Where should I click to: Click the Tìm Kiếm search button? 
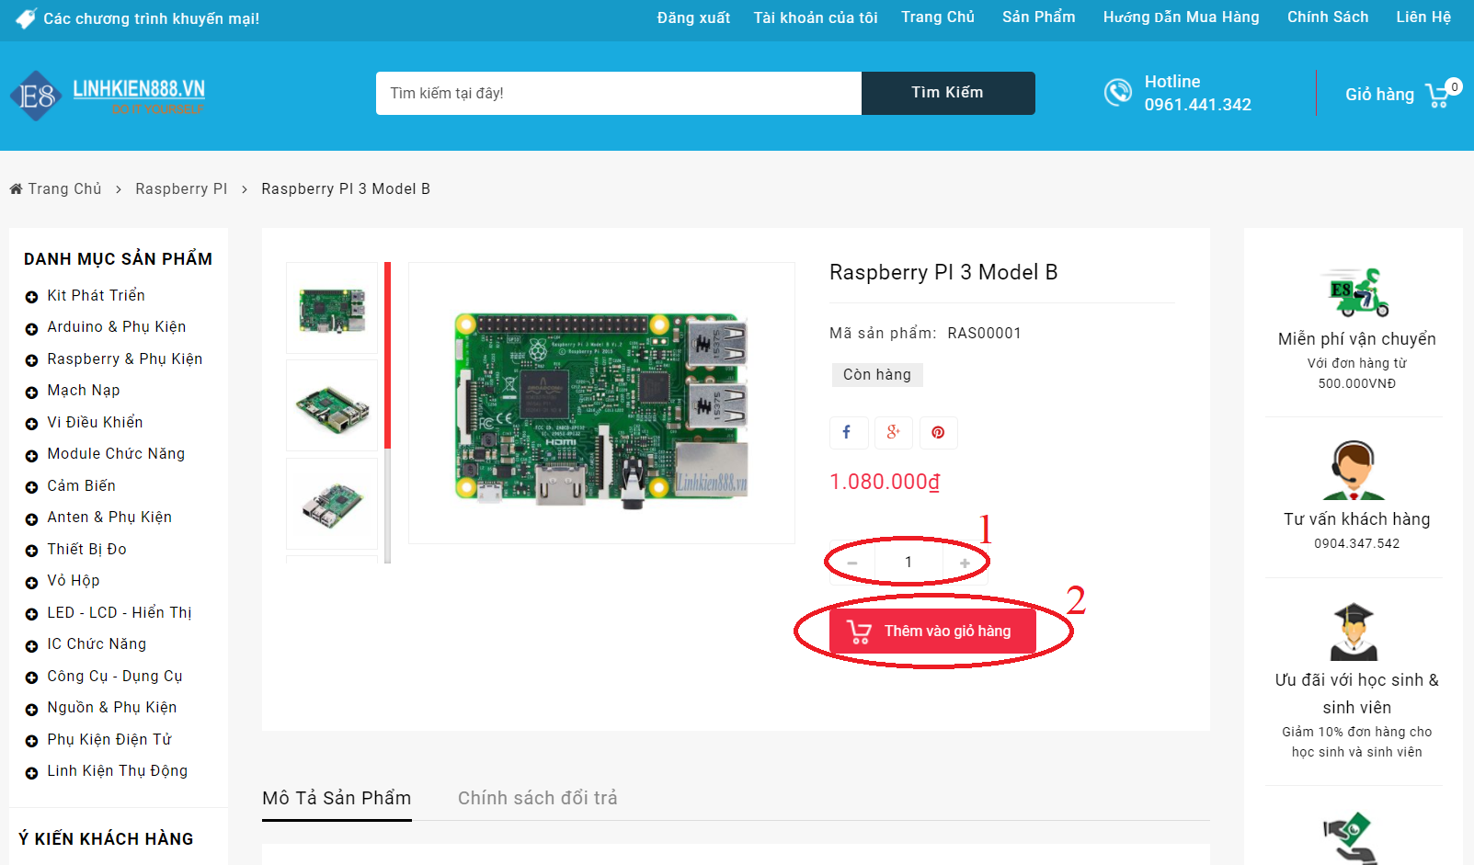(x=948, y=93)
